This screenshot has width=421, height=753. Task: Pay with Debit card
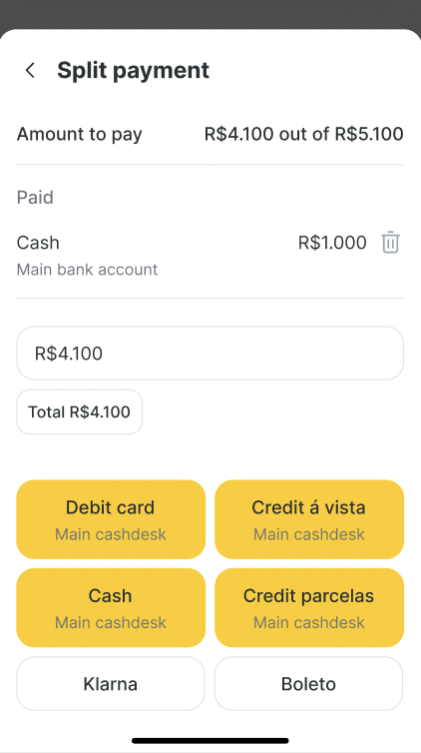[111, 519]
